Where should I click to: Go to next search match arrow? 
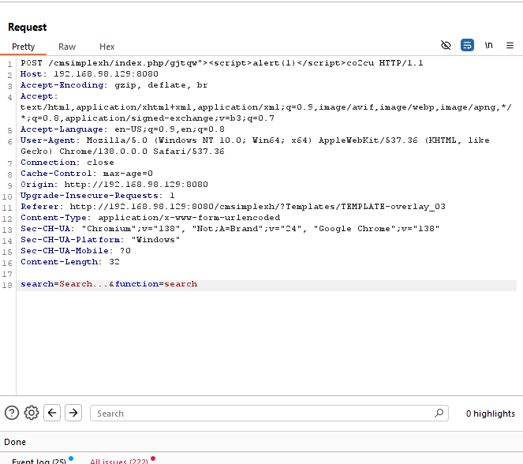73,413
